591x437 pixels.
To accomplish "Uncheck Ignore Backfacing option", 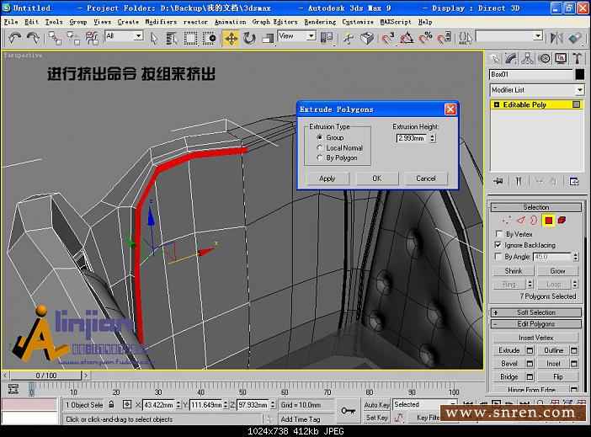I will coord(498,245).
